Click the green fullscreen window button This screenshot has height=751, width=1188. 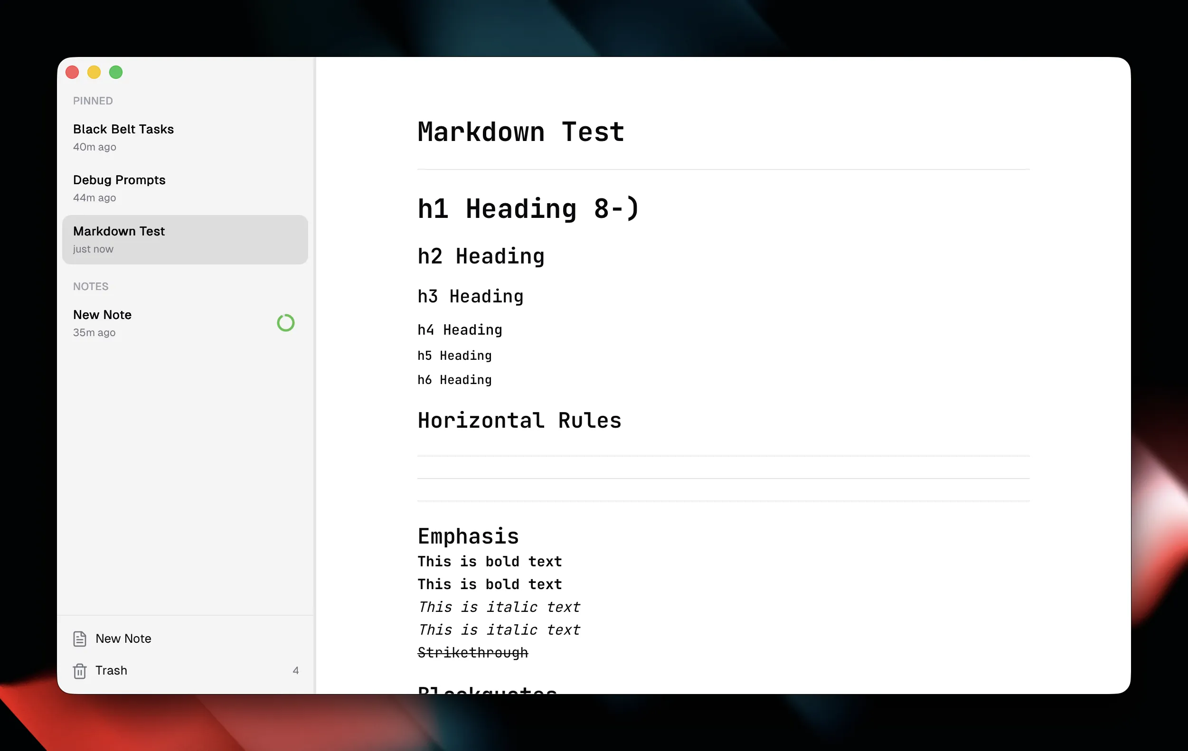[x=116, y=73]
